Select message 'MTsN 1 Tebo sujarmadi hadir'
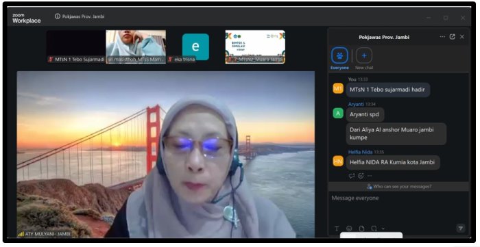This screenshot has width=480, height=247. (387, 90)
